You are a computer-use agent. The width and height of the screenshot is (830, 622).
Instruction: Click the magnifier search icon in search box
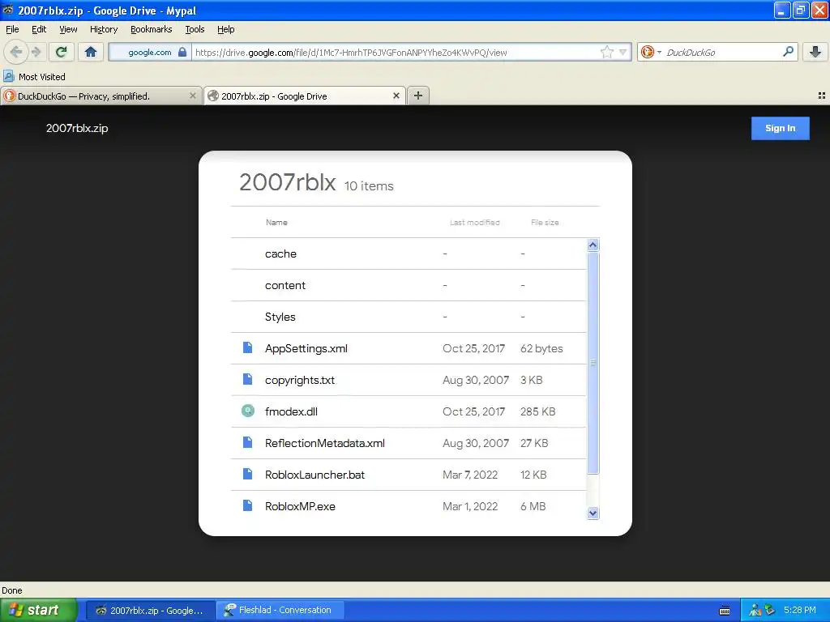pos(788,52)
